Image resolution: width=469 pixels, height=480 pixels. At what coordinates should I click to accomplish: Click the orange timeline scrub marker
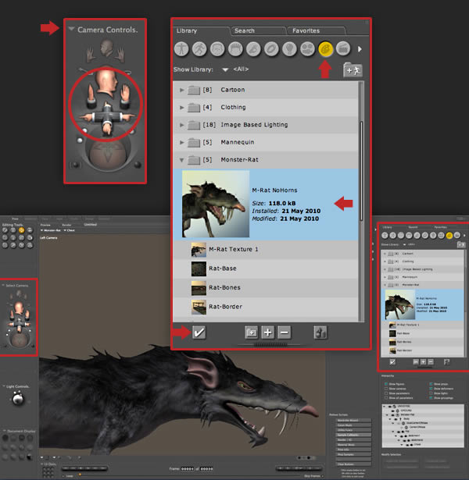click(x=80, y=475)
